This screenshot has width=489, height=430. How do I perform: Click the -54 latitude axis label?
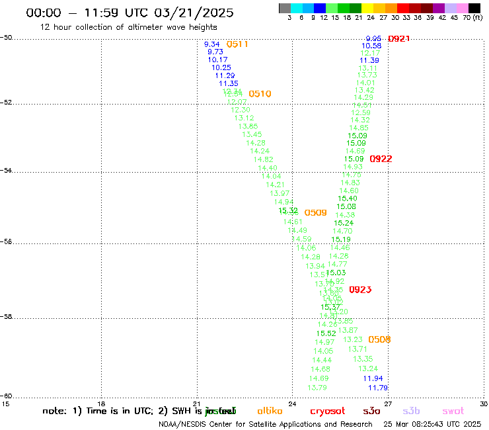pyautogui.click(x=6, y=171)
